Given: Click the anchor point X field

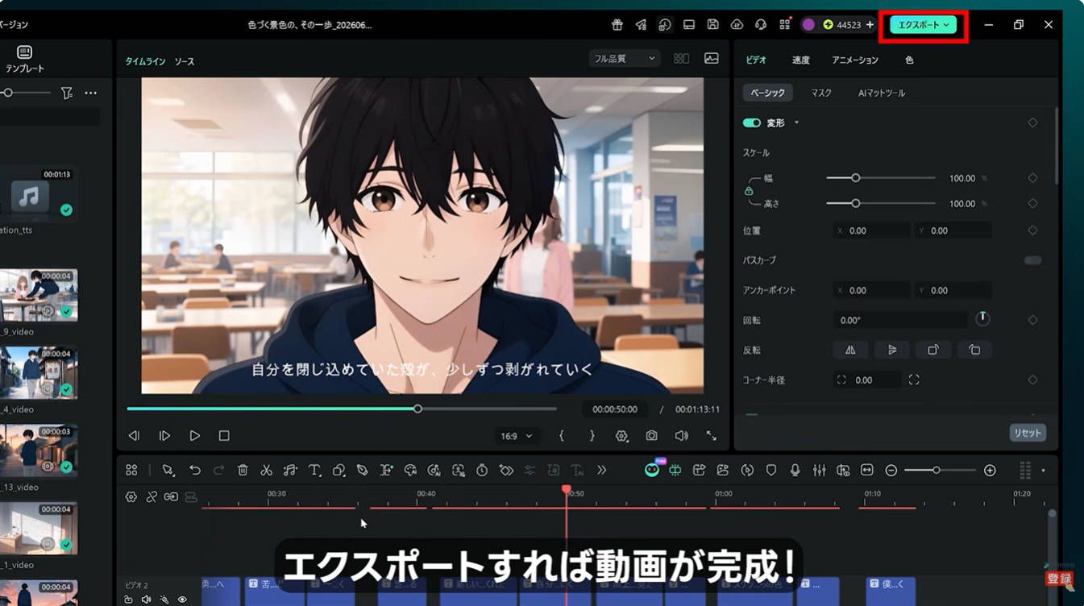Looking at the screenshot, I should pyautogui.click(x=871, y=290).
